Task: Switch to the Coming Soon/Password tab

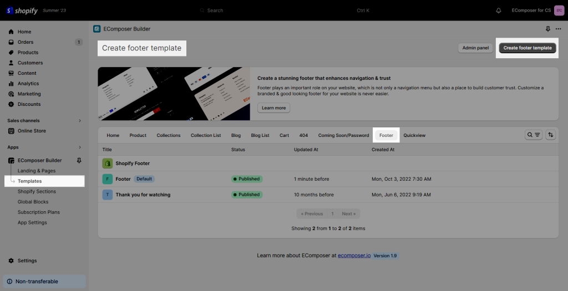Action: click(343, 135)
